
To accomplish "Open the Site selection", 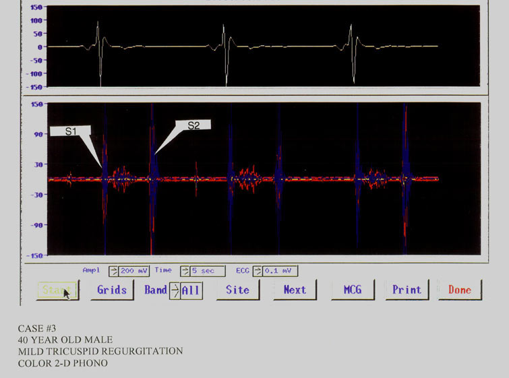I will point(237,290).
